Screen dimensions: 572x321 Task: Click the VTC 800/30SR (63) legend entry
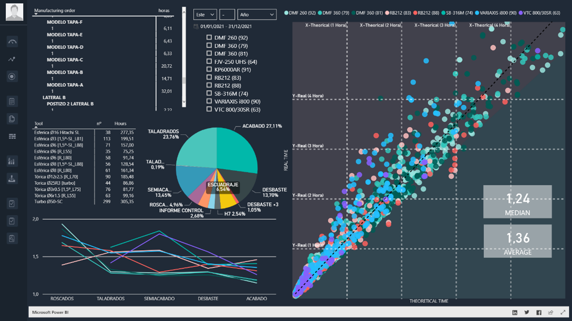(539, 13)
